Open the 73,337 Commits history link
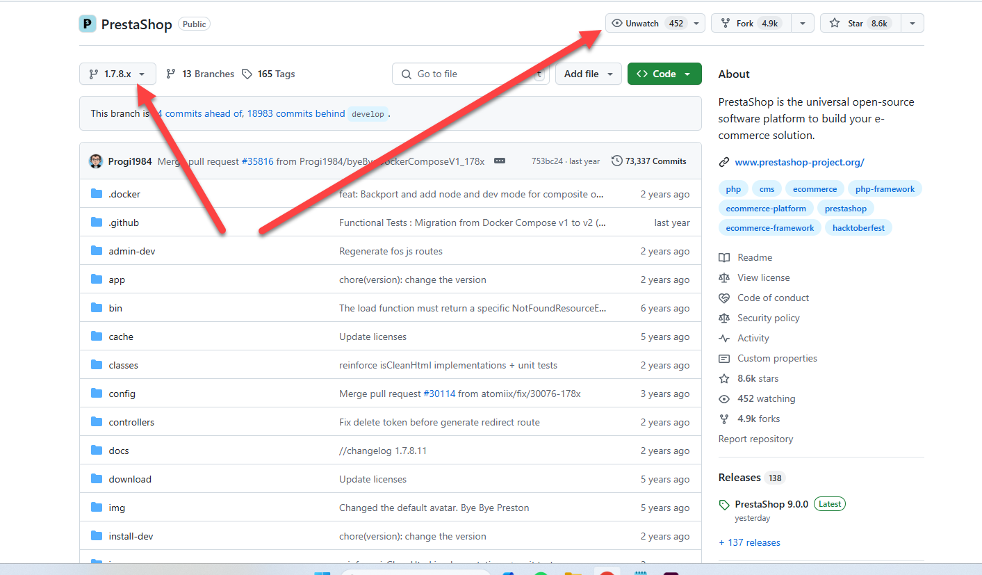The width and height of the screenshot is (982, 575). (649, 161)
